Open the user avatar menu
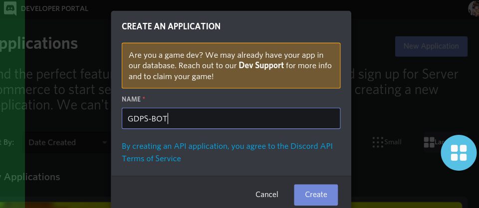 [474, 8]
